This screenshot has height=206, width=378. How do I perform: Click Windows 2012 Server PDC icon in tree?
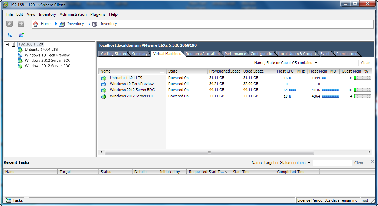tap(20, 66)
